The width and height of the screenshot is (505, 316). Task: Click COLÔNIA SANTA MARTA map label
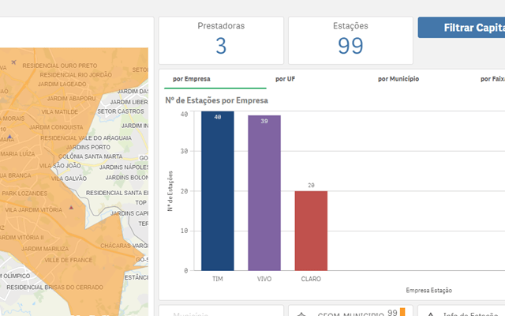(90, 156)
